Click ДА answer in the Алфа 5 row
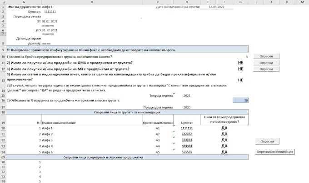The image size is (309, 183). (224, 152)
